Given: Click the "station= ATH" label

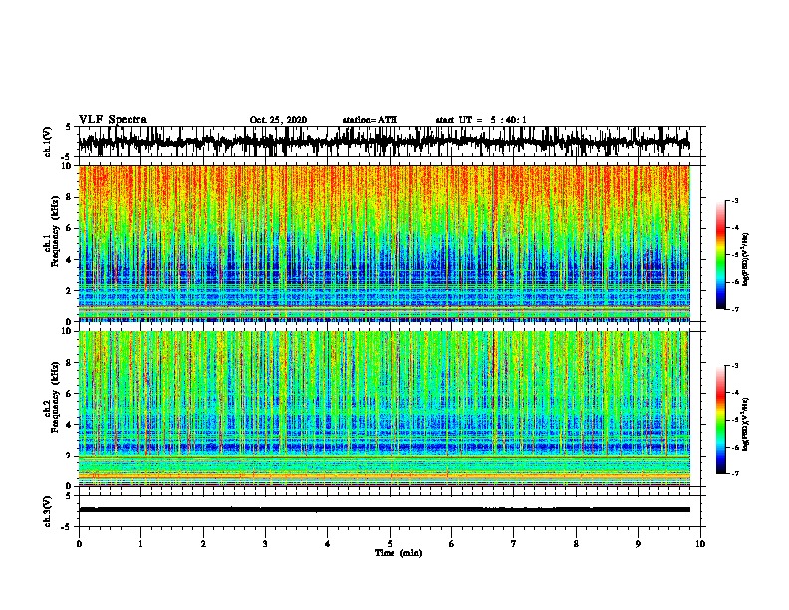Looking at the screenshot, I should (370, 120).
